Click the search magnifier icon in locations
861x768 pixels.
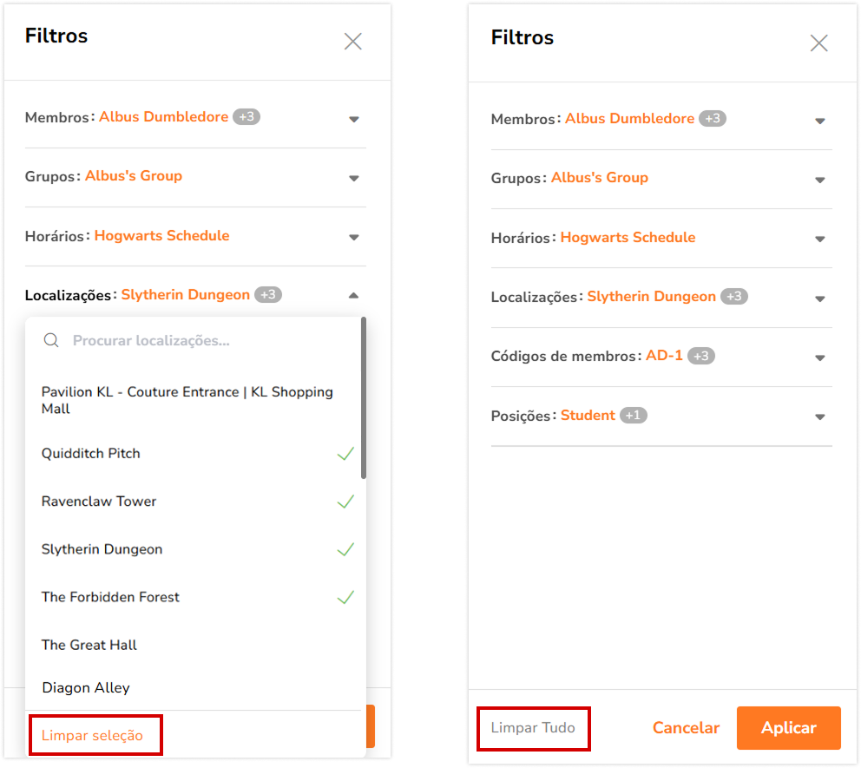(52, 341)
